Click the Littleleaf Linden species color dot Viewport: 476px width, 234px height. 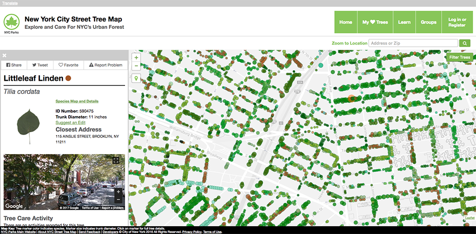click(x=68, y=78)
